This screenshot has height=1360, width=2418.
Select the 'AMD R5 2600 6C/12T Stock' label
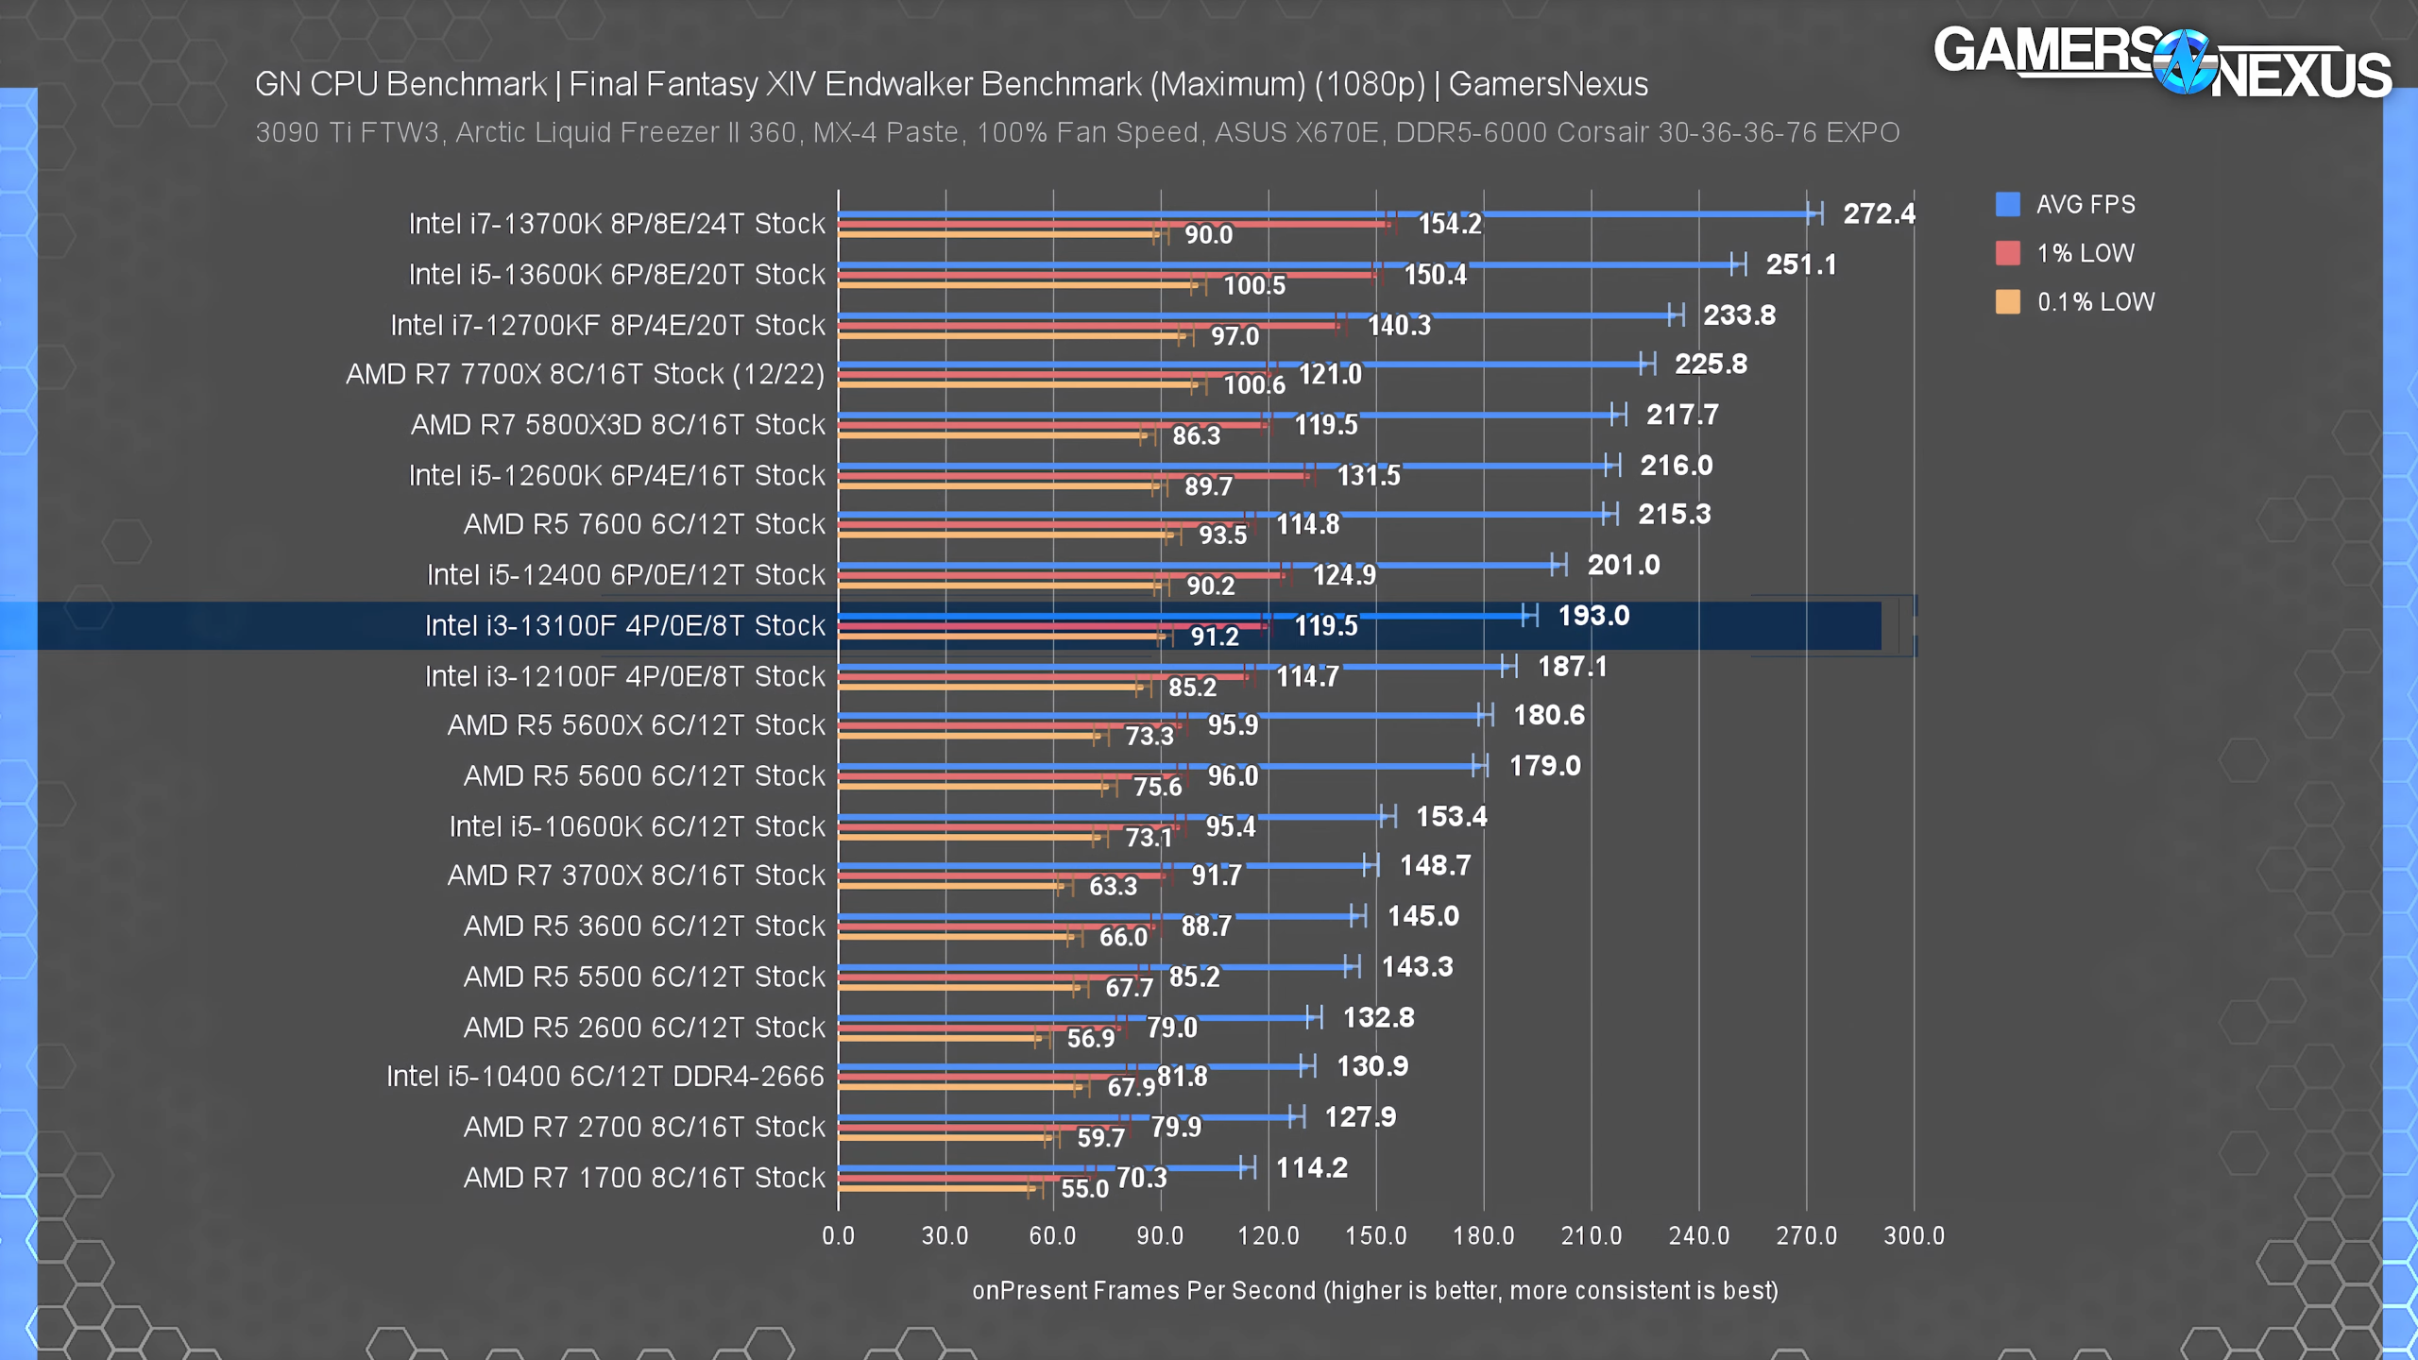pyautogui.click(x=644, y=1028)
